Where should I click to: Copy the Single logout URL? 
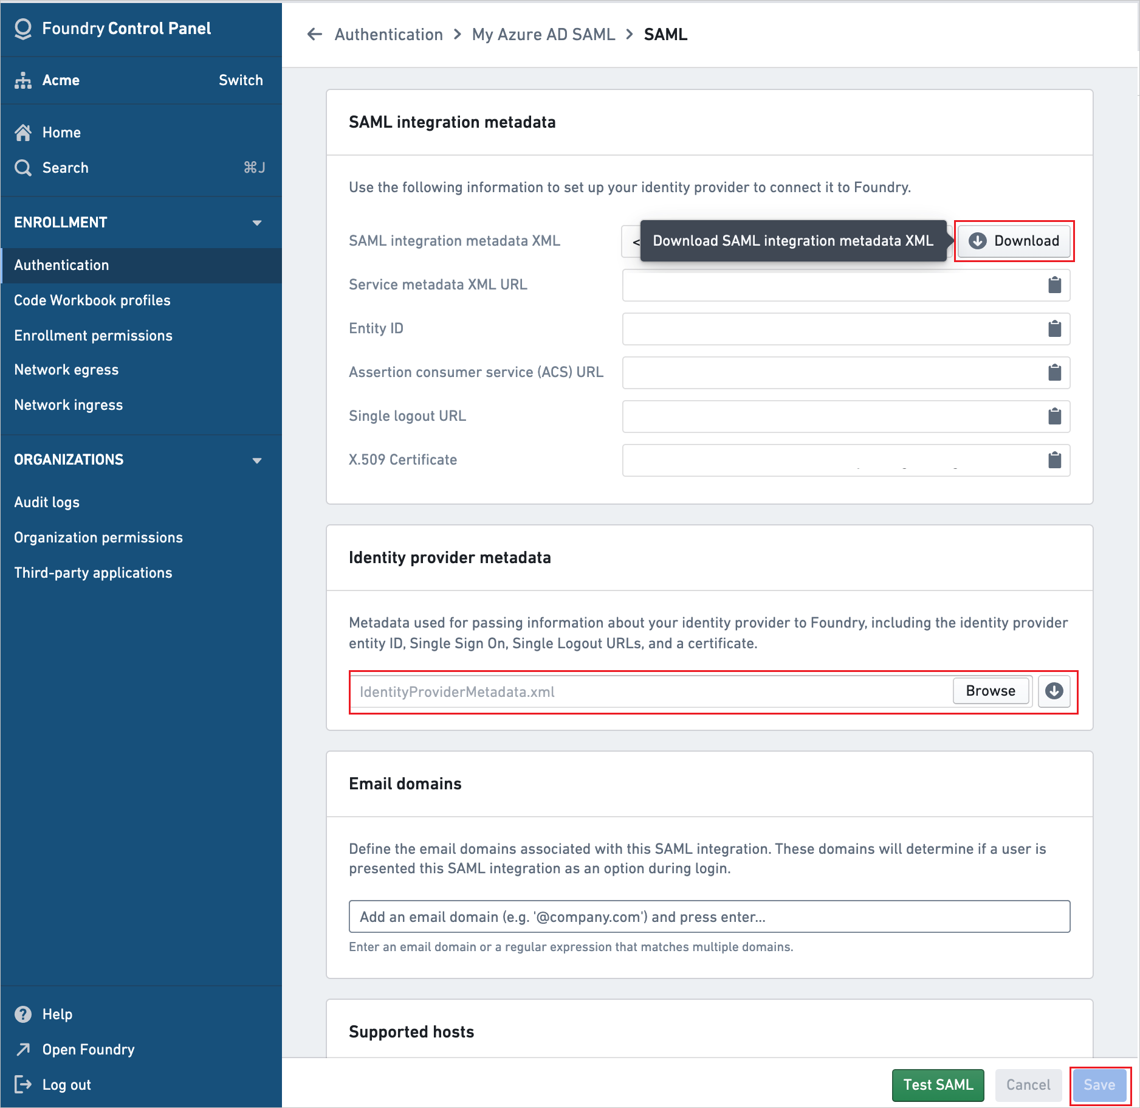1055,417
